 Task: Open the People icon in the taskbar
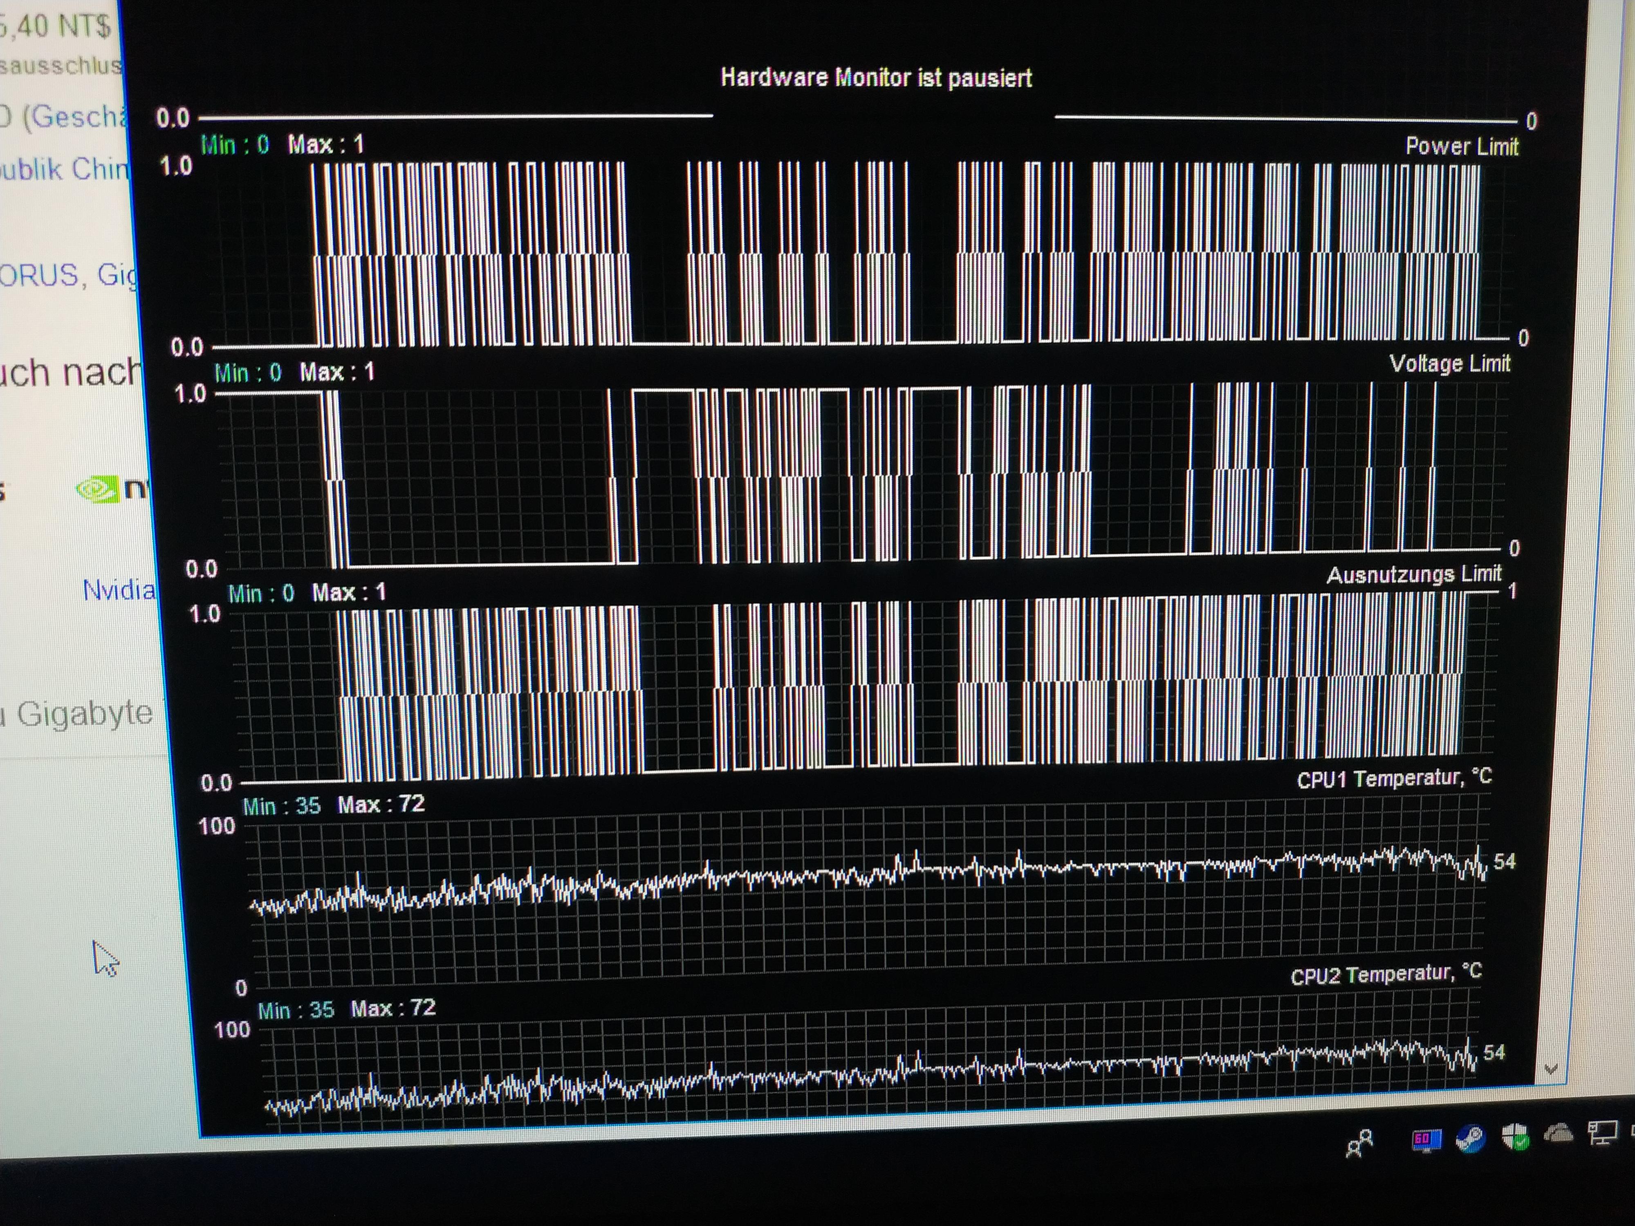(x=1359, y=1143)
